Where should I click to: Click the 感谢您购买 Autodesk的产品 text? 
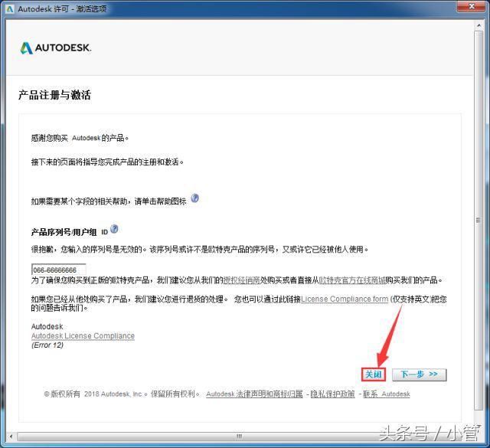(x=80, y=138)
